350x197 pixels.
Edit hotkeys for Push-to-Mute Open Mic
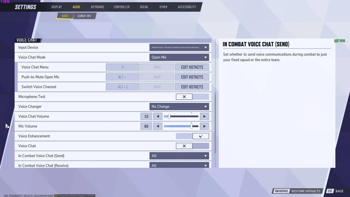click(x=192, y=77)
